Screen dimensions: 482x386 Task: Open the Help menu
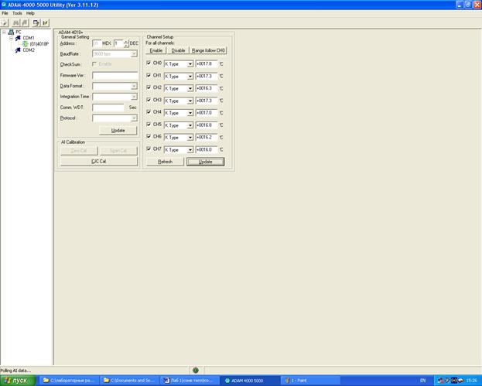pos(30,13)
